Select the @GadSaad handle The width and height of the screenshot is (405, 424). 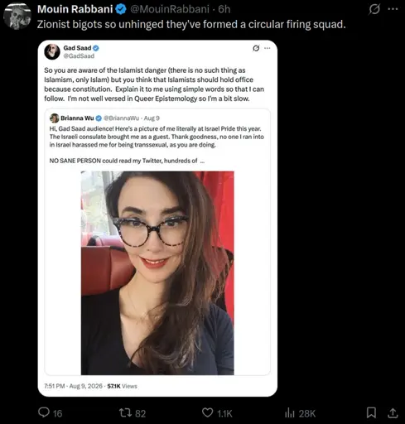(79, 56)
